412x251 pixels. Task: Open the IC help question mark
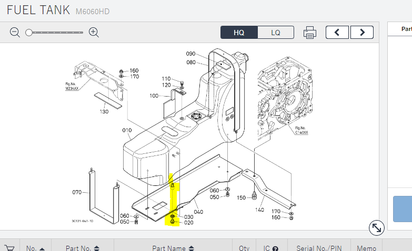275,248
